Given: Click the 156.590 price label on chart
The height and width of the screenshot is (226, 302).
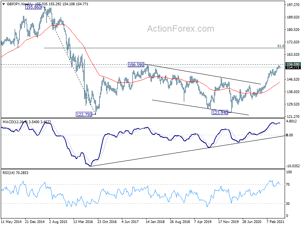Looking at the screenshot, I should (136, 65).
